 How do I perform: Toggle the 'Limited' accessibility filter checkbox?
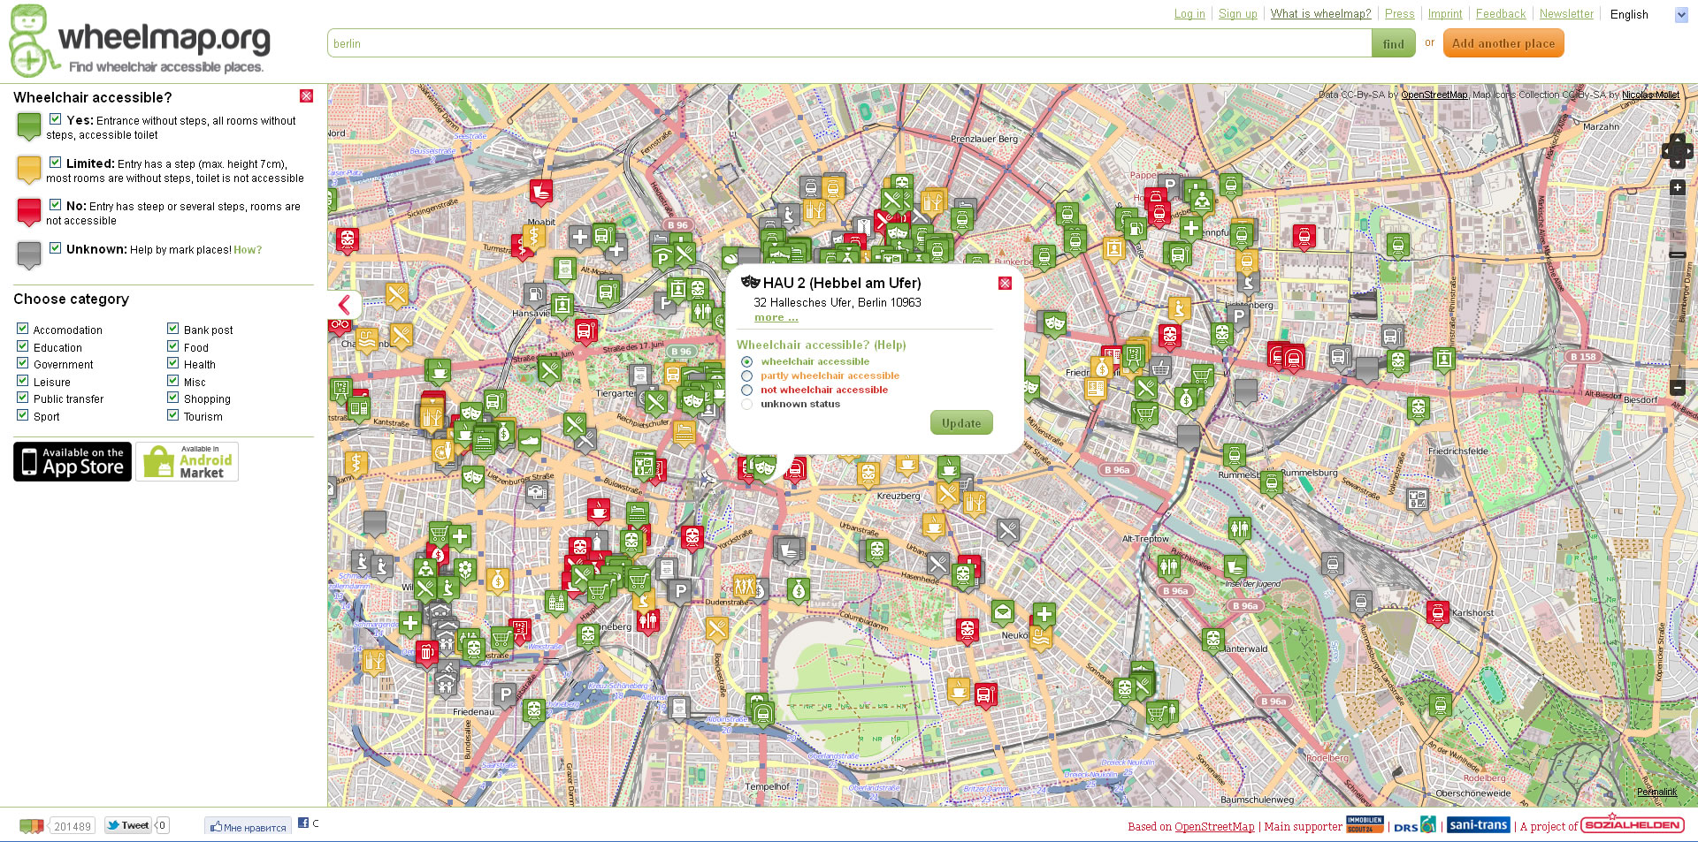55,162
